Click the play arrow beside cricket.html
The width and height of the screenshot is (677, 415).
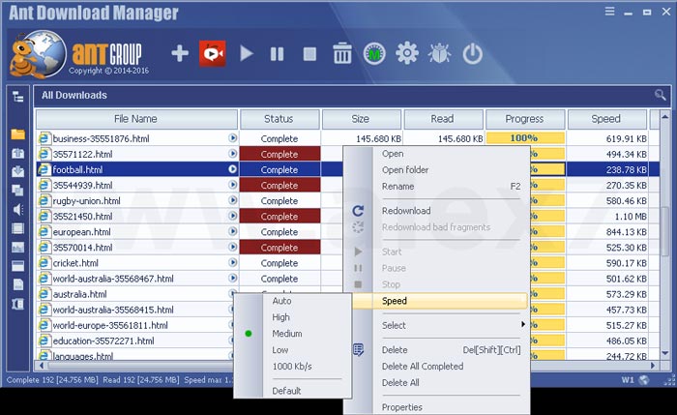click(x=232, y=262)
